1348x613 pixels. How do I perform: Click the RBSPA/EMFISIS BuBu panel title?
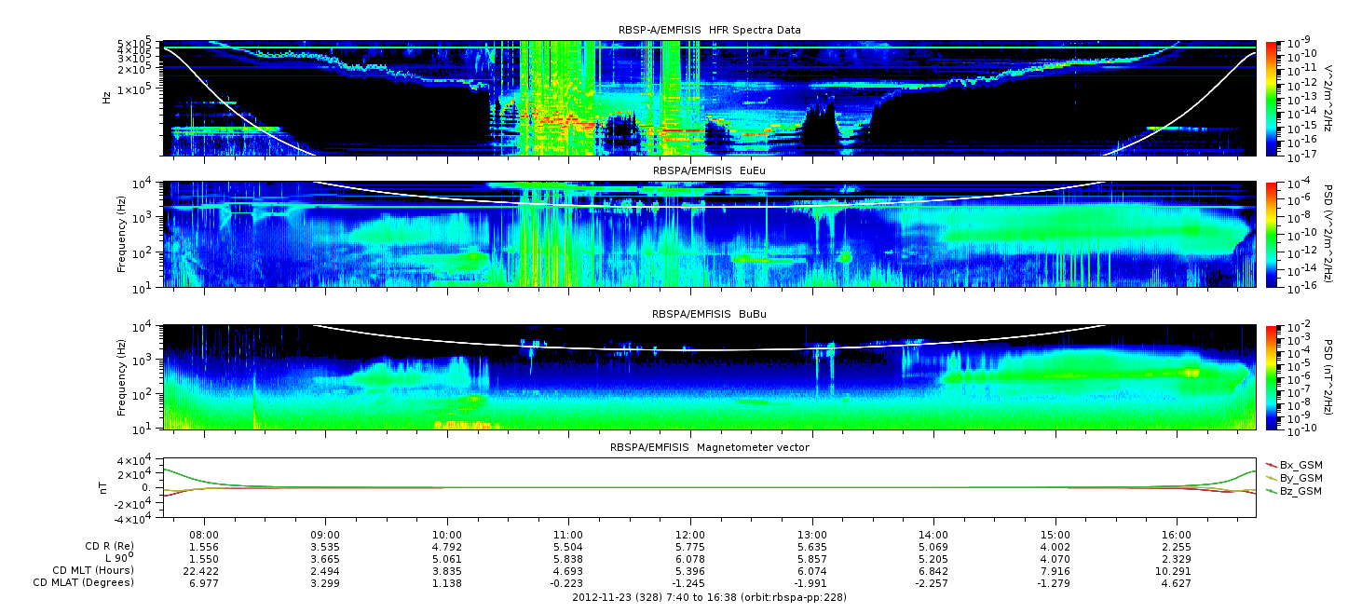pyautogui.click(x=709, y=315)
